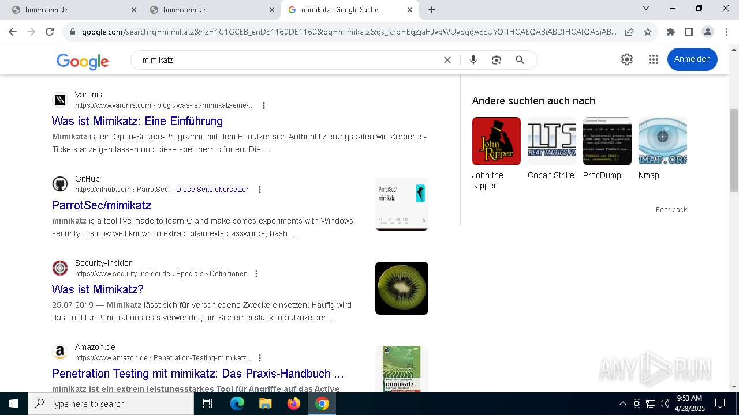Open Google quick settings gear

point(627,59)
